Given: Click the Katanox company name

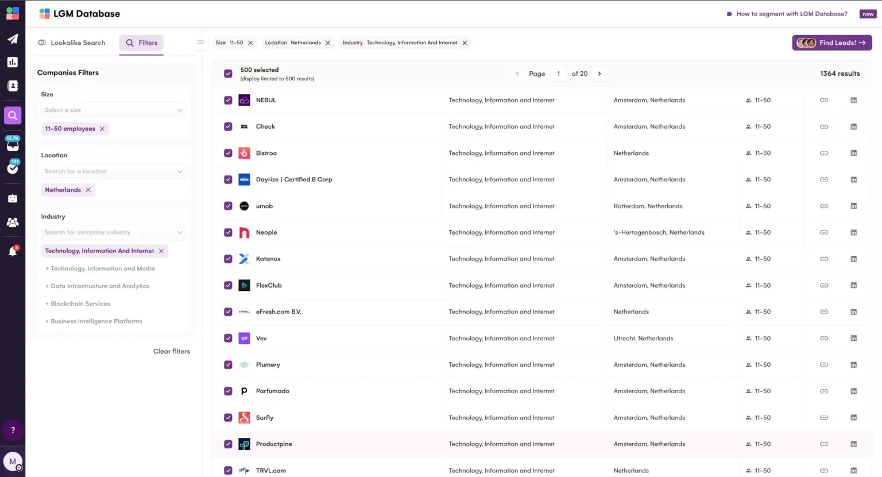Looking at the screenshot, I should [x=268, y=259].
